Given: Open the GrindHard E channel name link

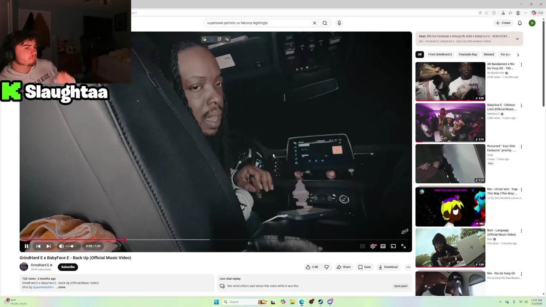Looking at the screenshot, I should [40, 265].
